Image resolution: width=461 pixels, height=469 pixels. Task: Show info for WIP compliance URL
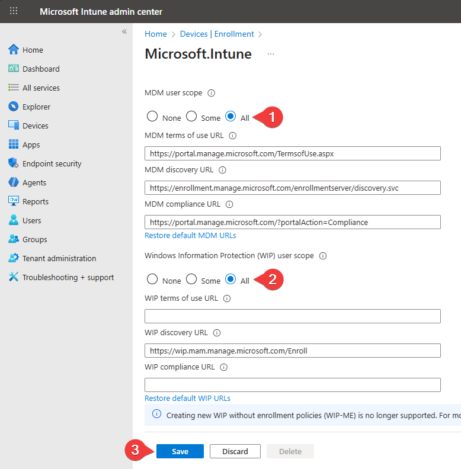tap(223, 367)
